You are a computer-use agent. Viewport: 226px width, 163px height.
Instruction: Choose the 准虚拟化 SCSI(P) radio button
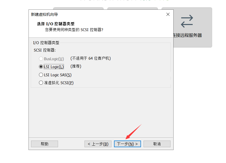point(41,83)
